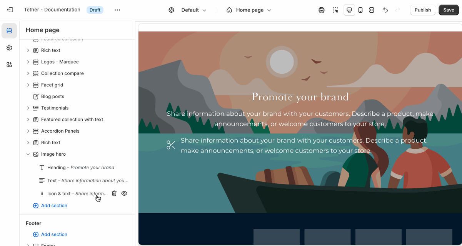Expand the Testimonials section
The image size is (462, 246).
tap(28, 108)
